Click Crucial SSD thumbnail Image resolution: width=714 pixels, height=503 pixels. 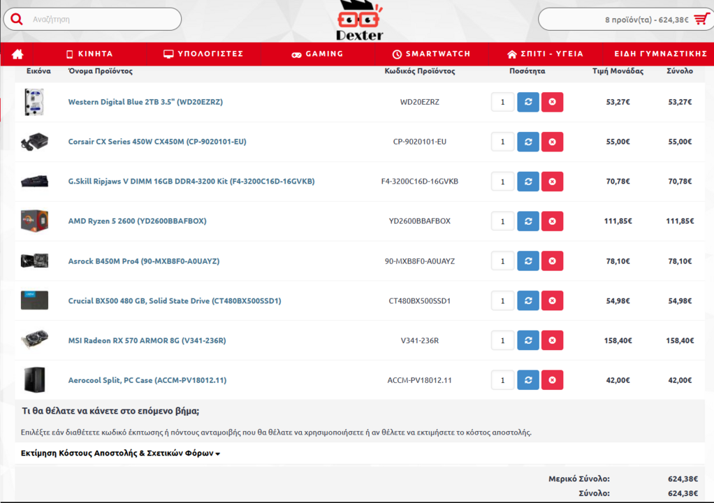(34, 300)
